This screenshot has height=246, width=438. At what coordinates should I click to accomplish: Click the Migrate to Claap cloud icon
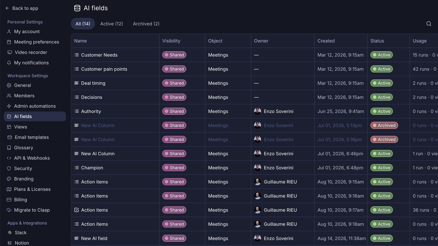[9, 210]
